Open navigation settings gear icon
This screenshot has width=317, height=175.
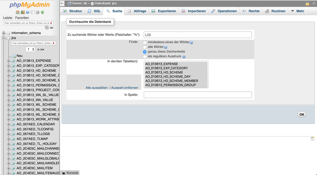pyautogui.click(x=37, y=12)
